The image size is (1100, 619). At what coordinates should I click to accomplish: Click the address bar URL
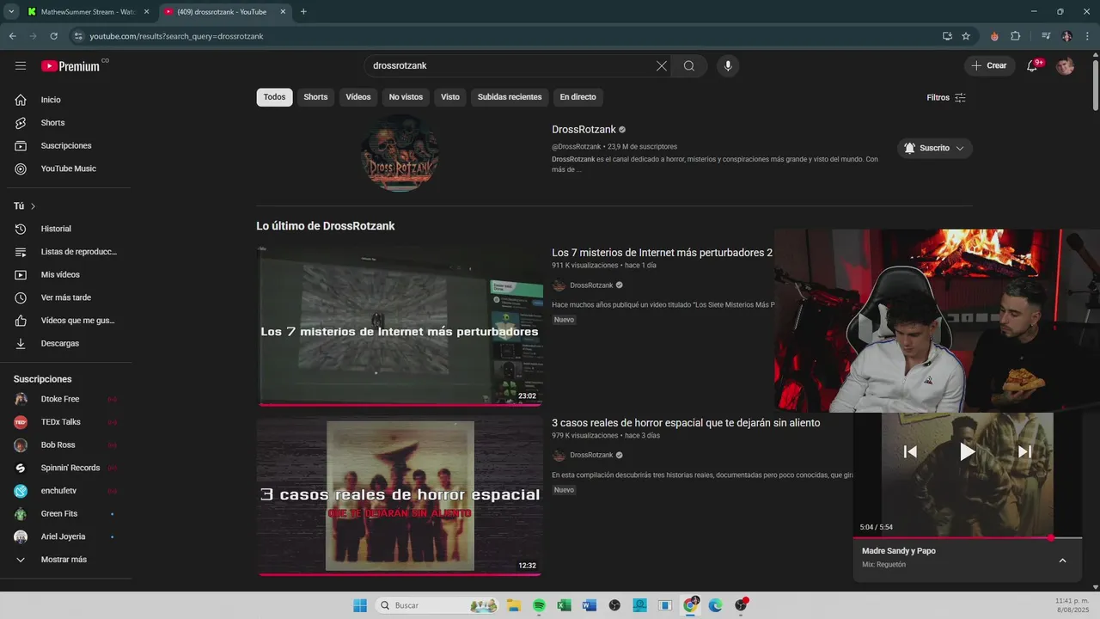(x=176, y=36)
